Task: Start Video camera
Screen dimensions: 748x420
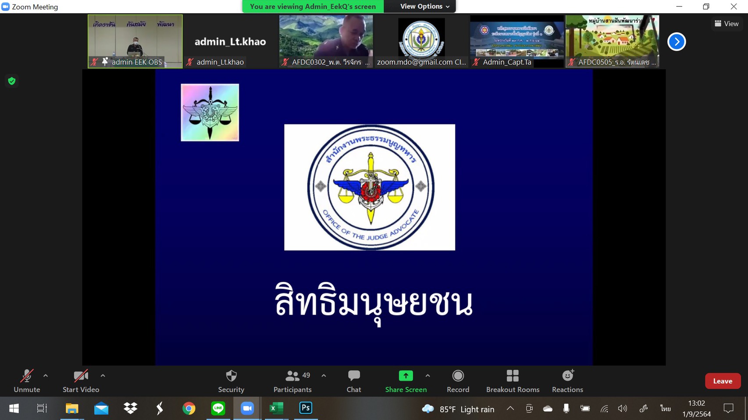Action: tap(81, 381)
